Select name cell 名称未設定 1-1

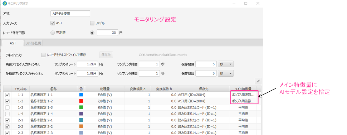53,95
